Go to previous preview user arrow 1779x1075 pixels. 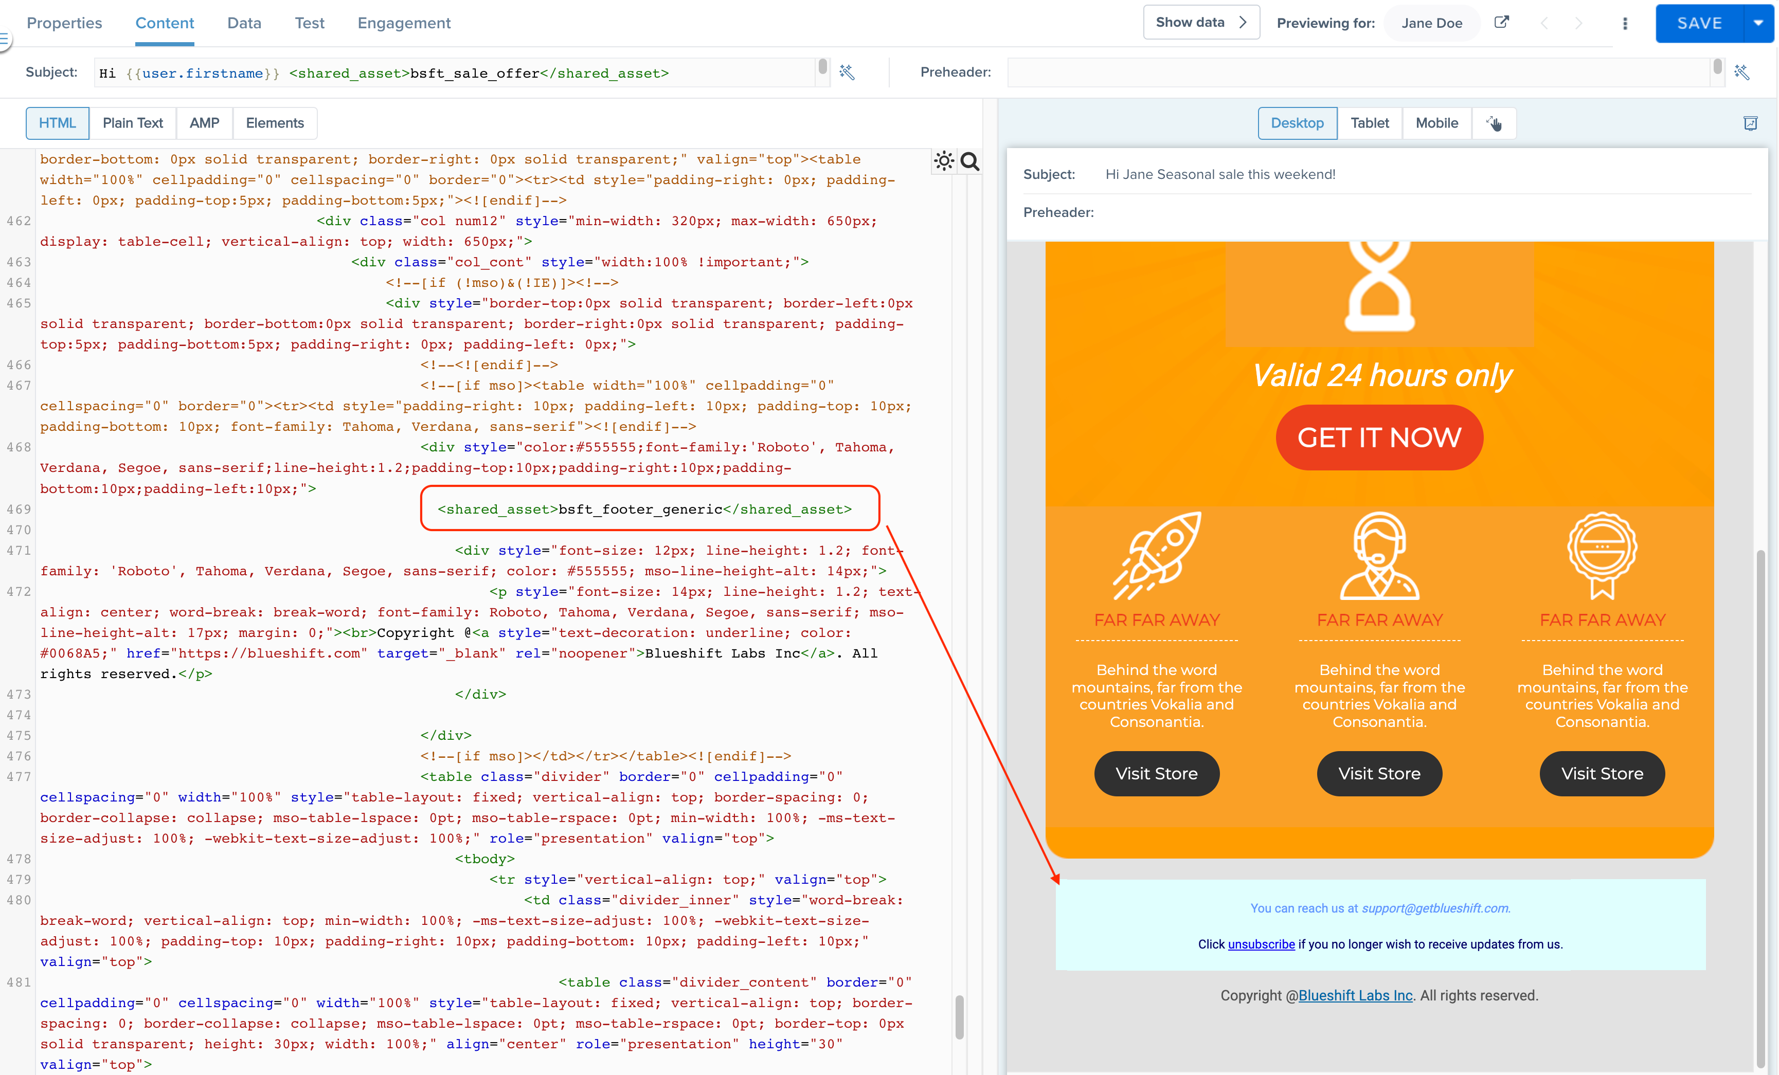click(x=1544, y=23)
